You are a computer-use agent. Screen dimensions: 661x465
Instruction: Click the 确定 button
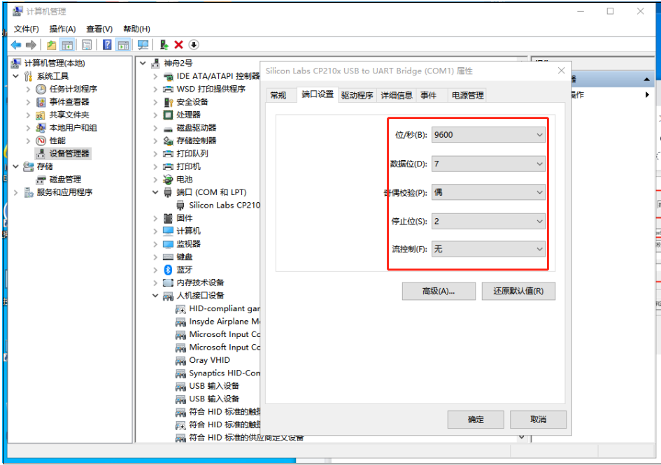tap(476, 420)
